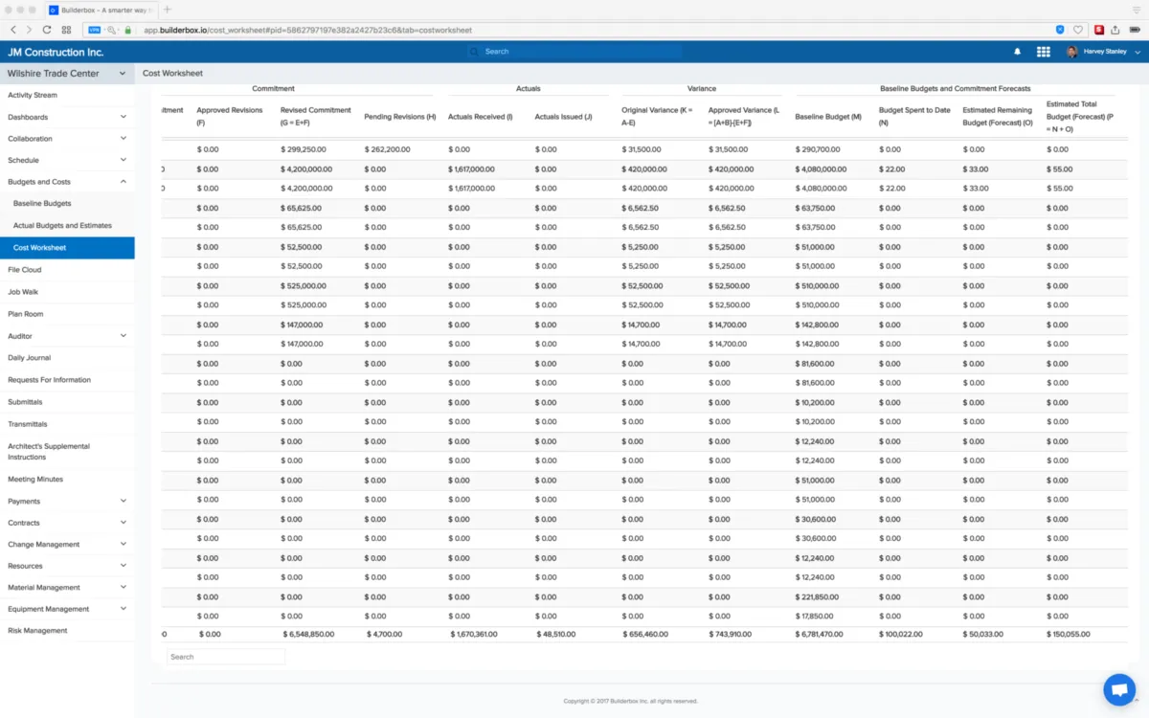Collapse the Budgets and Costs section

(124, 182)
